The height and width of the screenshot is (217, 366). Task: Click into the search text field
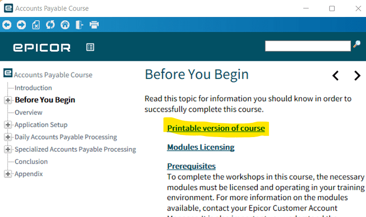click(308, 46)
